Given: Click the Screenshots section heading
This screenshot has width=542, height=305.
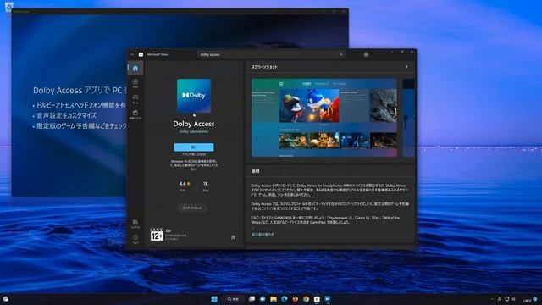Looking at the screenshot, I should (x=264, y=67).
